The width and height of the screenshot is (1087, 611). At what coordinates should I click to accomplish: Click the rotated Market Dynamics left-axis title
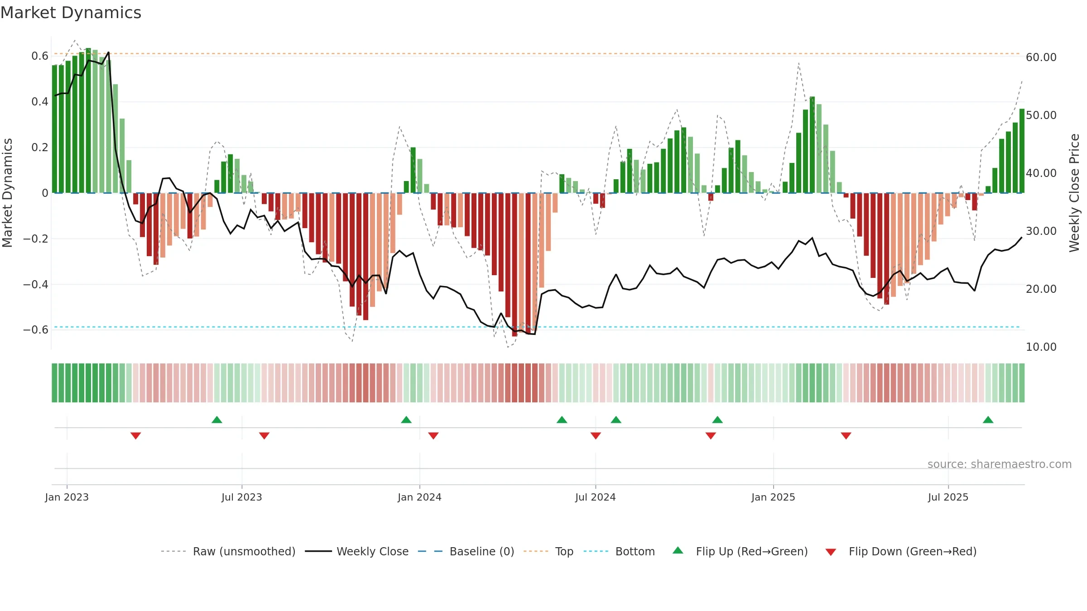pos(7,193)
